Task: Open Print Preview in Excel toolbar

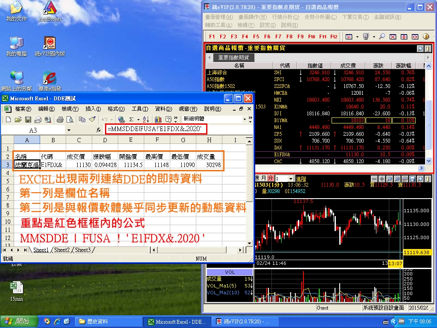Action: point(70,120)
